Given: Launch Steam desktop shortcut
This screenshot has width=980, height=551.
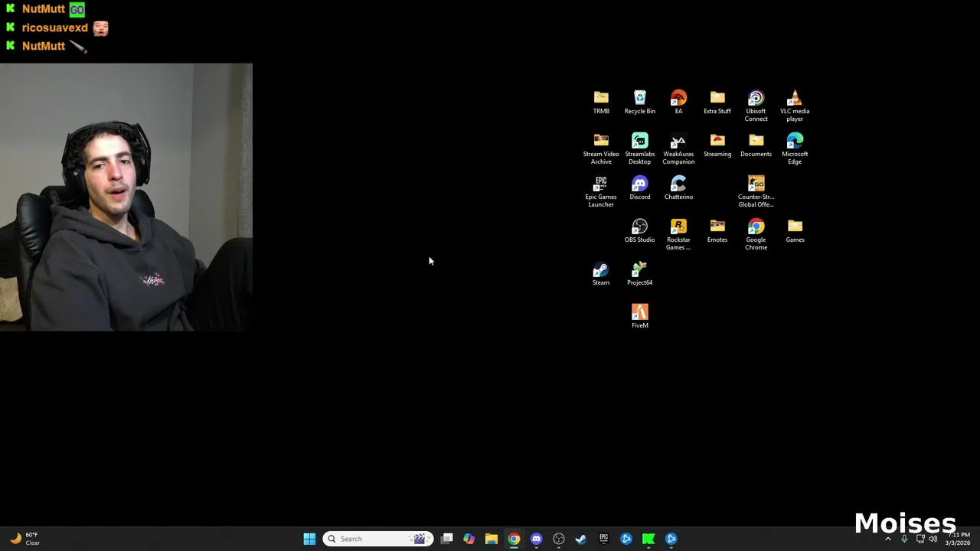Looking at the screenshot, I should click(601, 273).
